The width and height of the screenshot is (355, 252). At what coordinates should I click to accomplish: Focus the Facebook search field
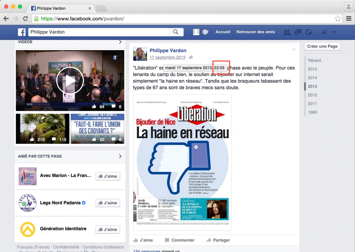tap(98, 32)
